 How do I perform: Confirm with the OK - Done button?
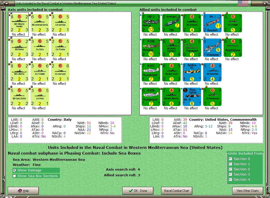138,191
